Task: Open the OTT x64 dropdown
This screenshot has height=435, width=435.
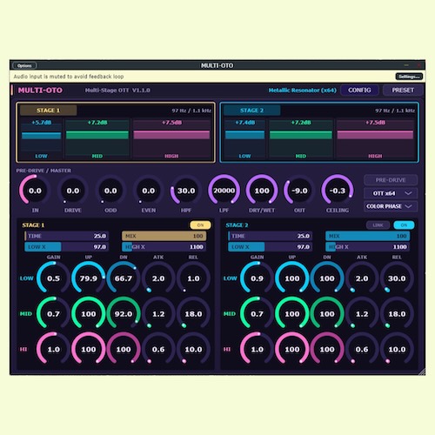Action: [391, 193]
